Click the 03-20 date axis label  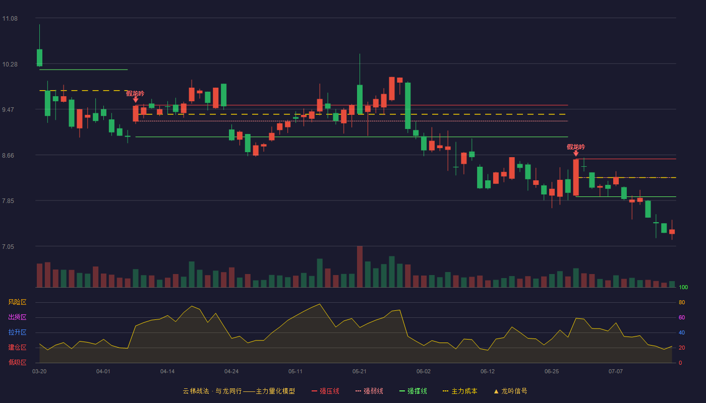coord(39,371)
